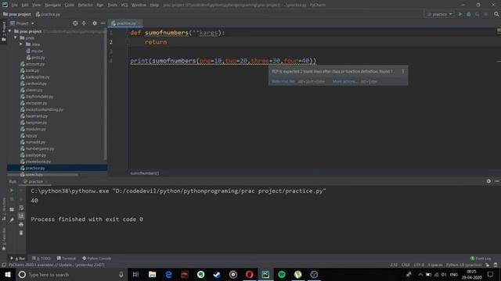The height and width of the screenshot is (281, 501).
Task: Click the taskbar search box
Action: [71, 275]
